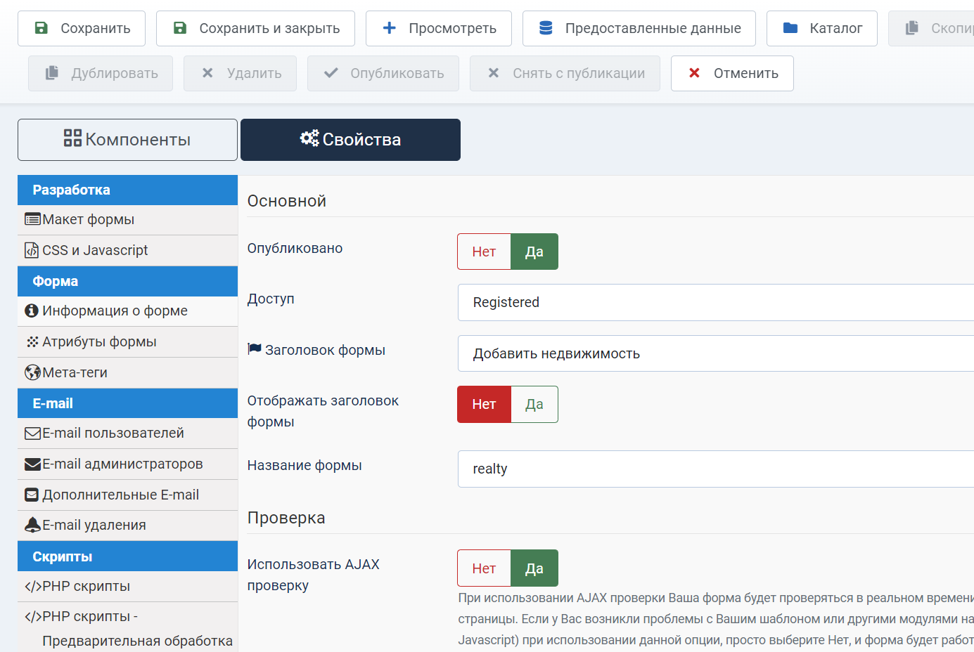Click the Заголовок формы text field

(715, 353)
